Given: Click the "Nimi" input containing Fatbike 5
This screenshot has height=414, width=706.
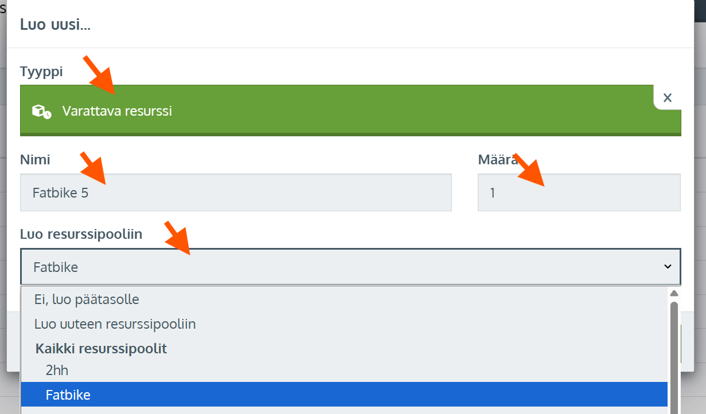Looking at the screenshot, I should (x=236, y=193).
